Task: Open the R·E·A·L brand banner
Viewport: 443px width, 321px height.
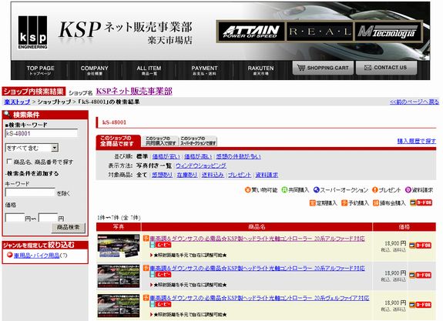Action: click(x=319, y=32)
